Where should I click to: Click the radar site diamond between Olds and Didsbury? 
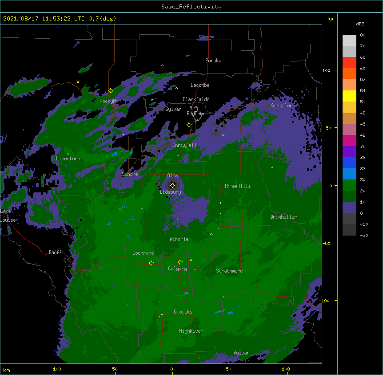(172, 185)
